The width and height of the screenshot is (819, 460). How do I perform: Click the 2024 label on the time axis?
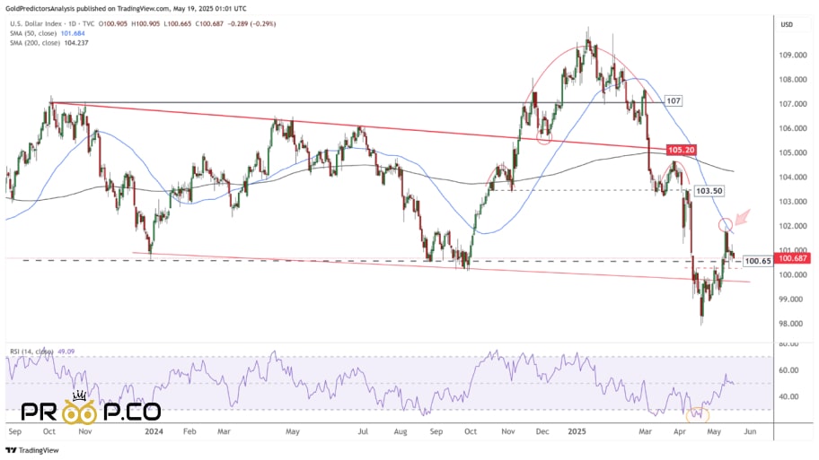[154, 431]
